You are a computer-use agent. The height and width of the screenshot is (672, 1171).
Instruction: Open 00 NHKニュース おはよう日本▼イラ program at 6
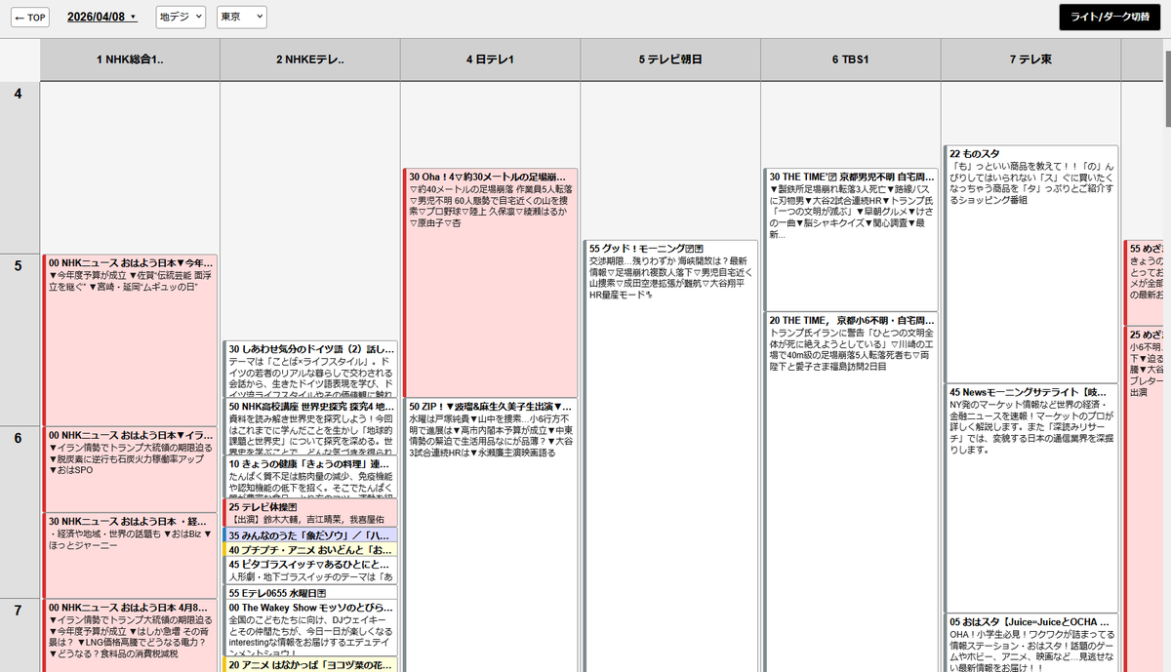point(130,469)
